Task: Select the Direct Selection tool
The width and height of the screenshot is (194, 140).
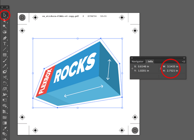Action: point(5,20)
